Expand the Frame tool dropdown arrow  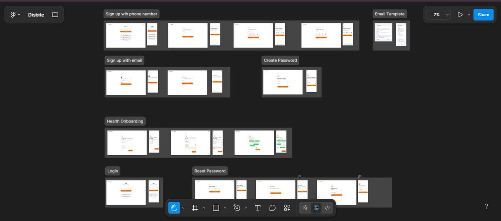pyautogui.click(x=204, y=208)
